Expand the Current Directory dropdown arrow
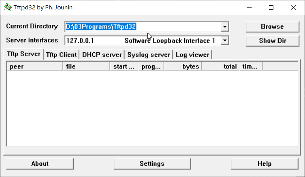This screenshot has width=305, height=177. [225, 27]
